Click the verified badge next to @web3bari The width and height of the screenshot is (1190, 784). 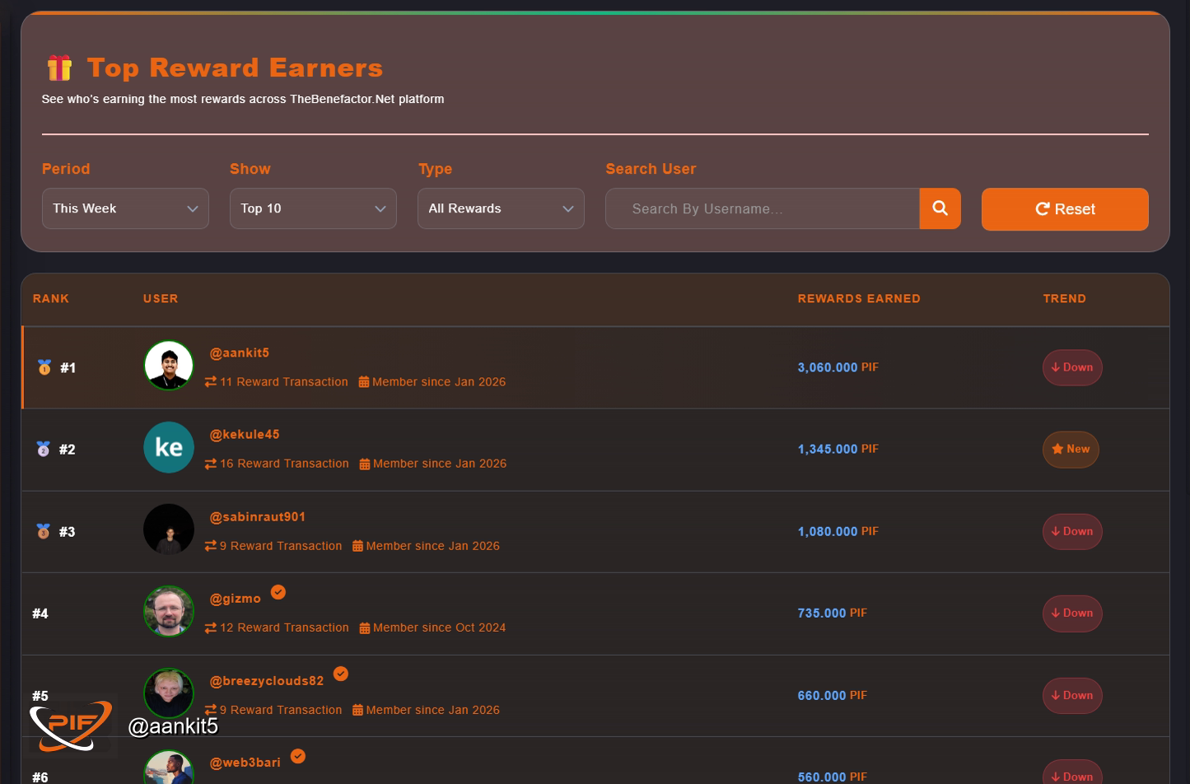click(298, 756)
